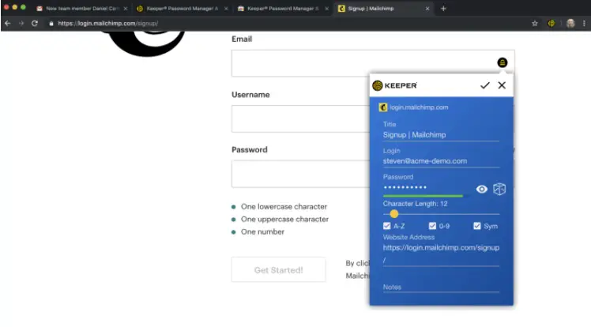Viewport: 591px width, 327px height.
Task: Go back with the browser back arrow
Action: pos(8,24)
